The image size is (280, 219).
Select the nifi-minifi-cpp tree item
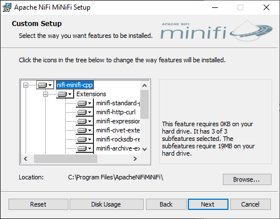(75, 85)
